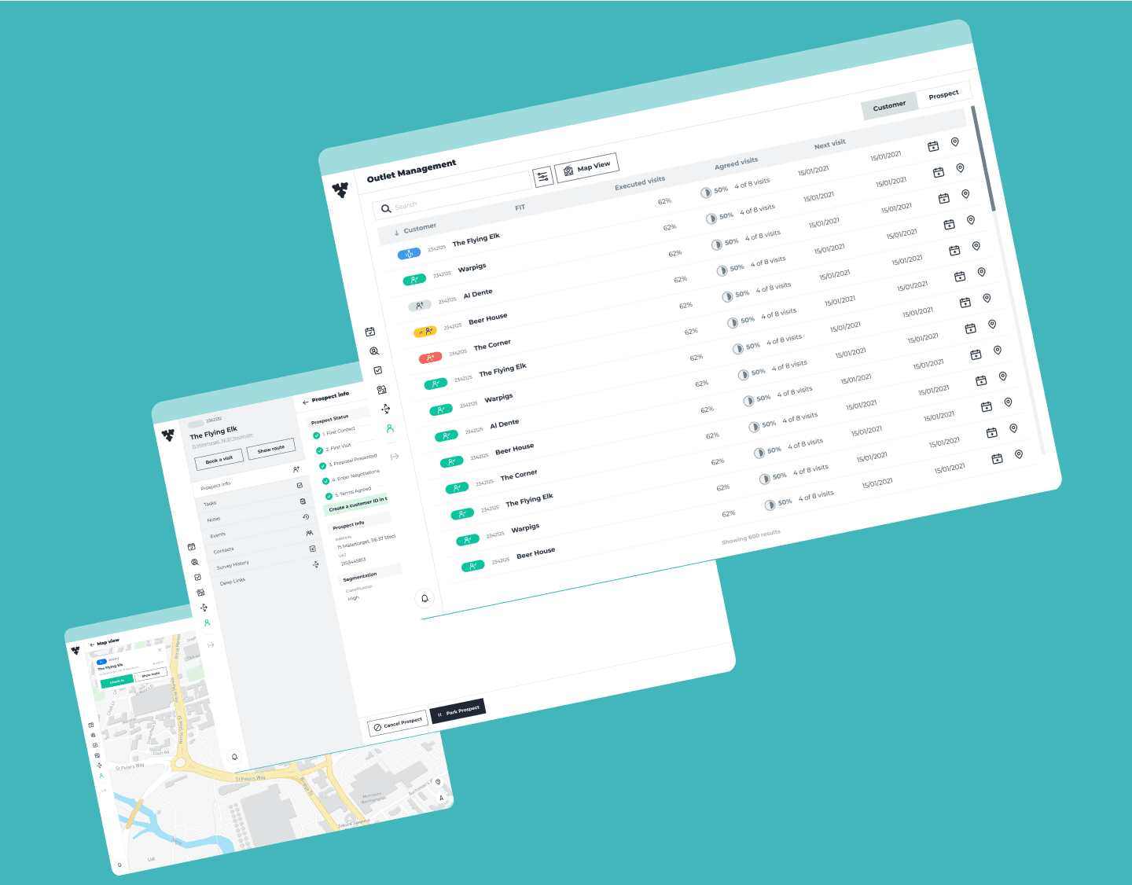Screen dimensions: 1132x885
Task: Click Show route in prospect window
Action: tap(271, 450)
